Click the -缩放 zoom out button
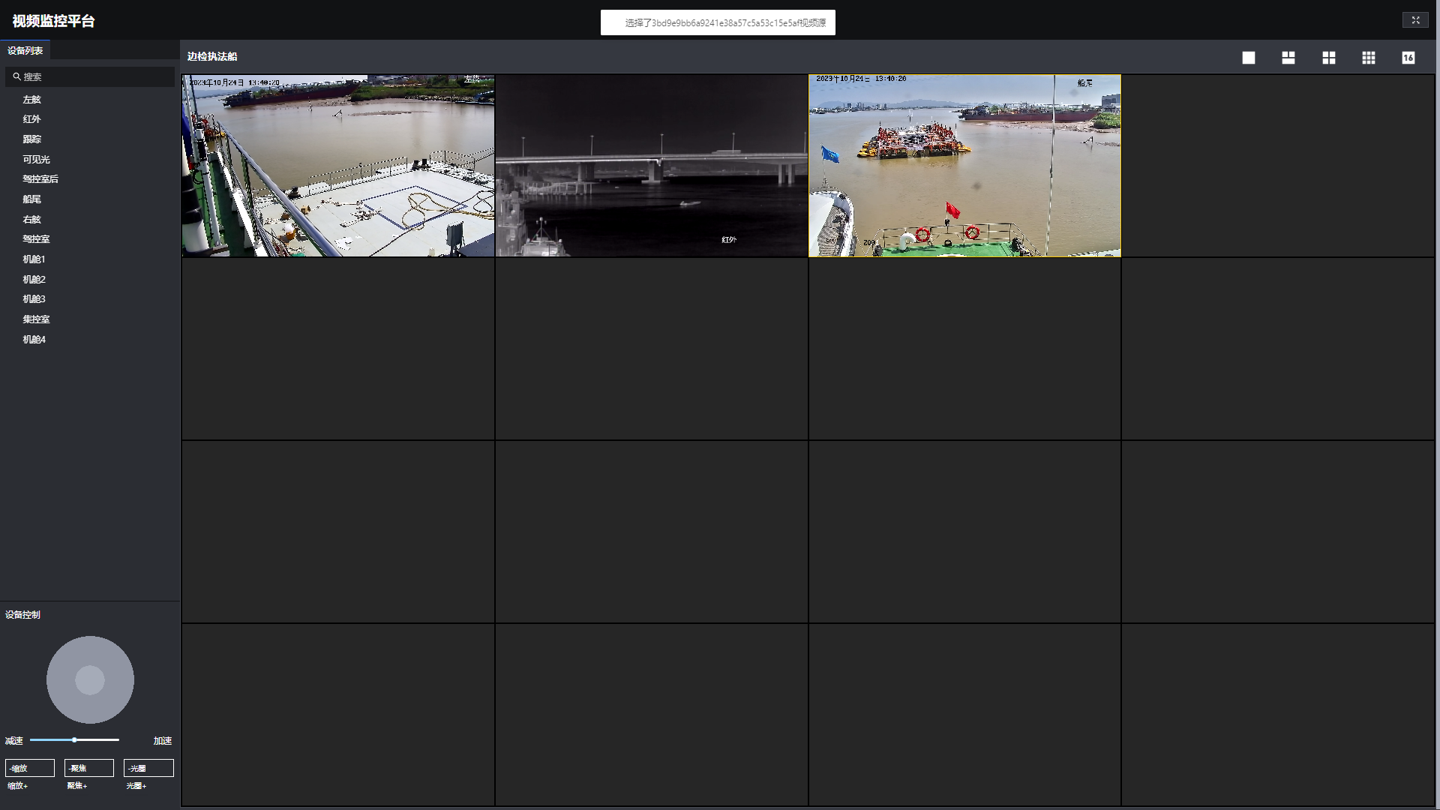 30,768
